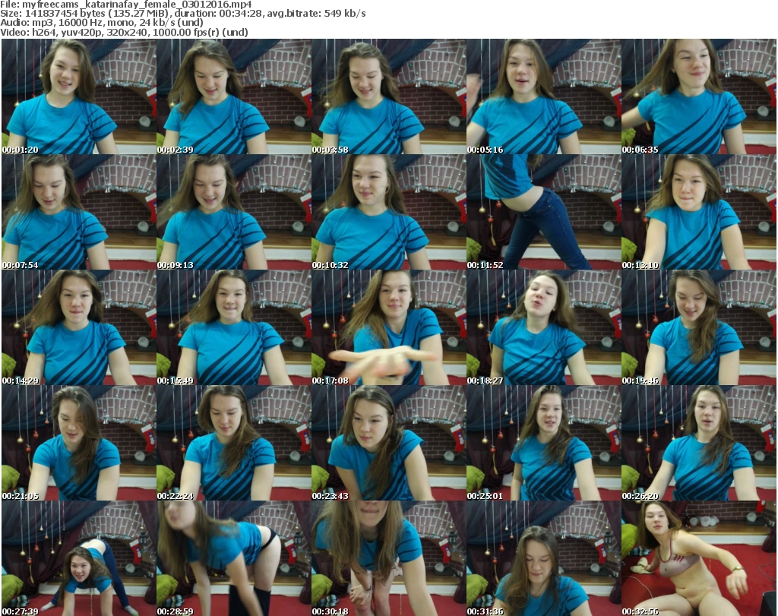The image size is (778, 616).
Task: Open the thumbnail at 00:14:29
Action: pos(79,328)
